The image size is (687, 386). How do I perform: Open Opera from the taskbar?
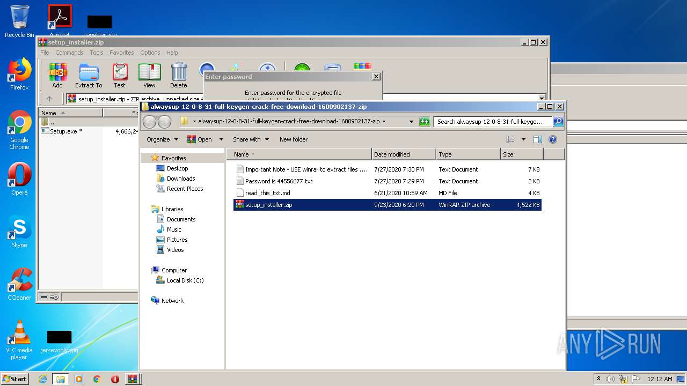point(115,379)
